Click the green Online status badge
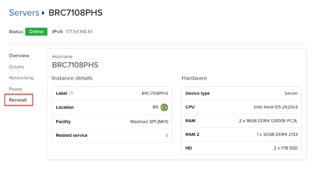321x175 pixels. coord(36,32)
